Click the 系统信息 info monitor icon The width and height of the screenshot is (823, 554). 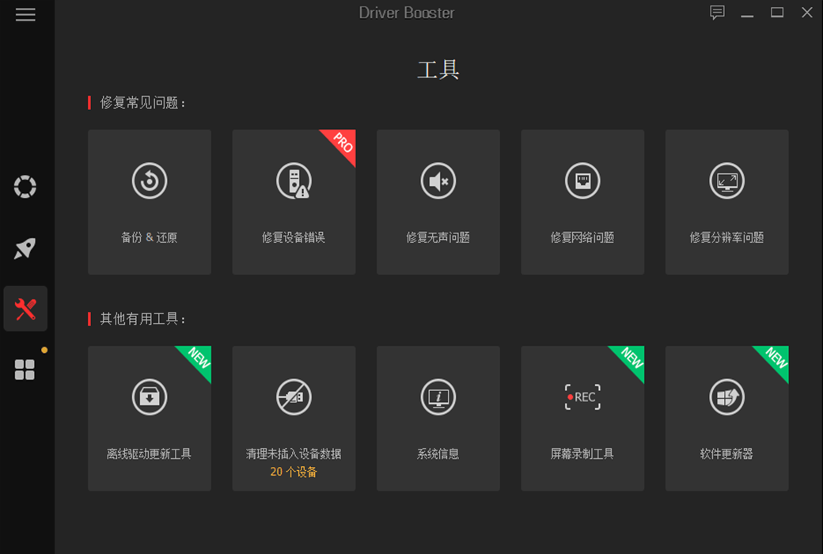(438, 397)
